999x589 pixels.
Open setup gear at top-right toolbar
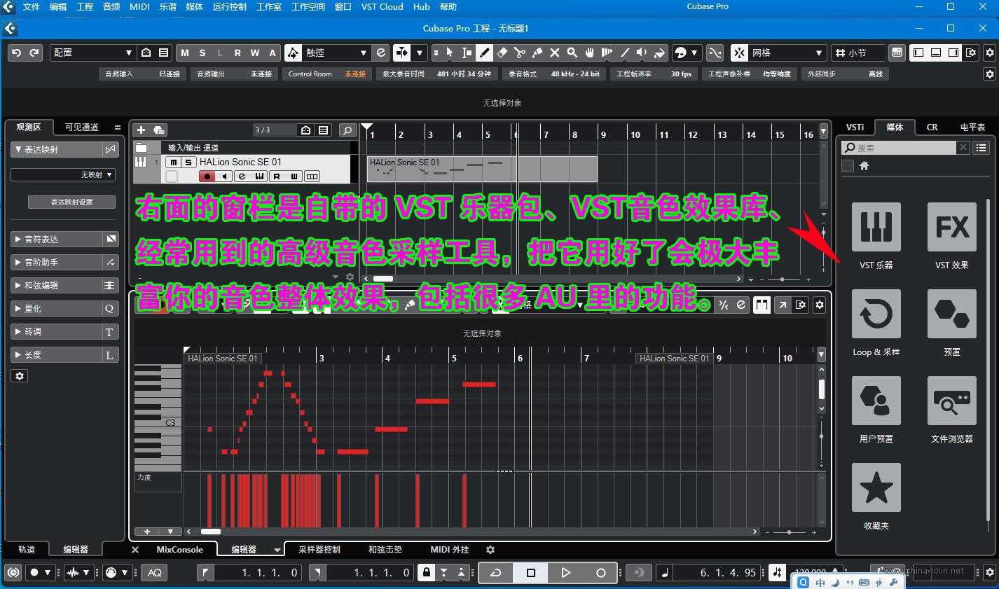pyautogui.click(x=990, y=53)
